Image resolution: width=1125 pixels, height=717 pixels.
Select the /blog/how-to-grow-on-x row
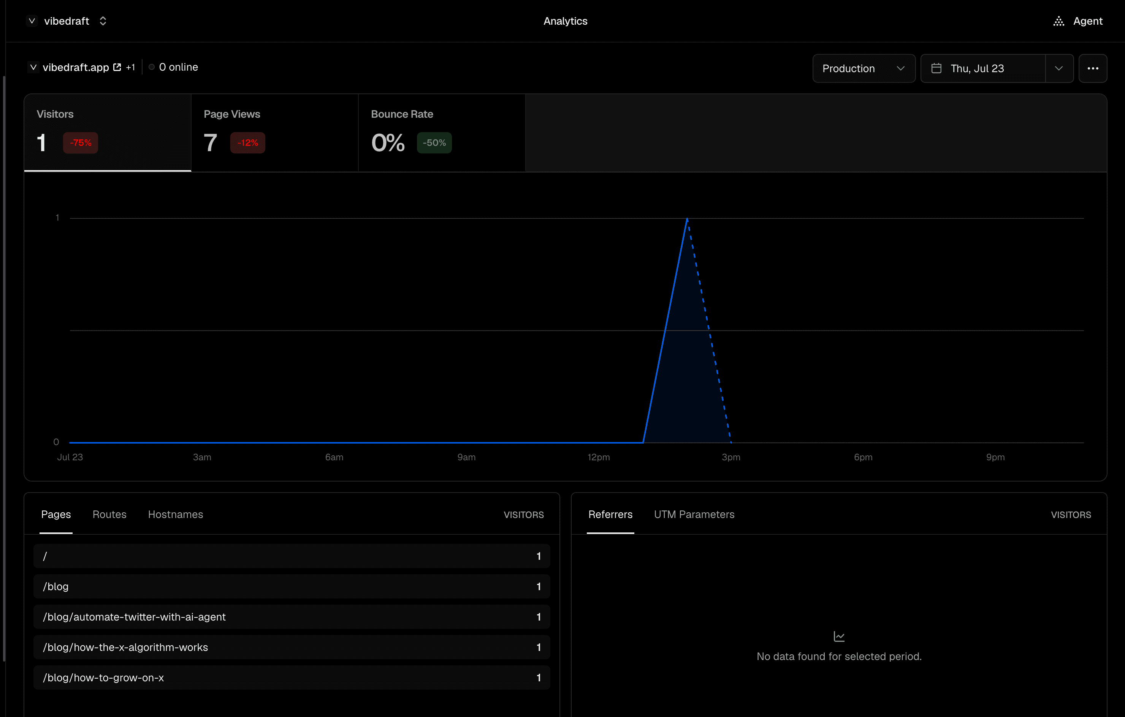(292, 678)
